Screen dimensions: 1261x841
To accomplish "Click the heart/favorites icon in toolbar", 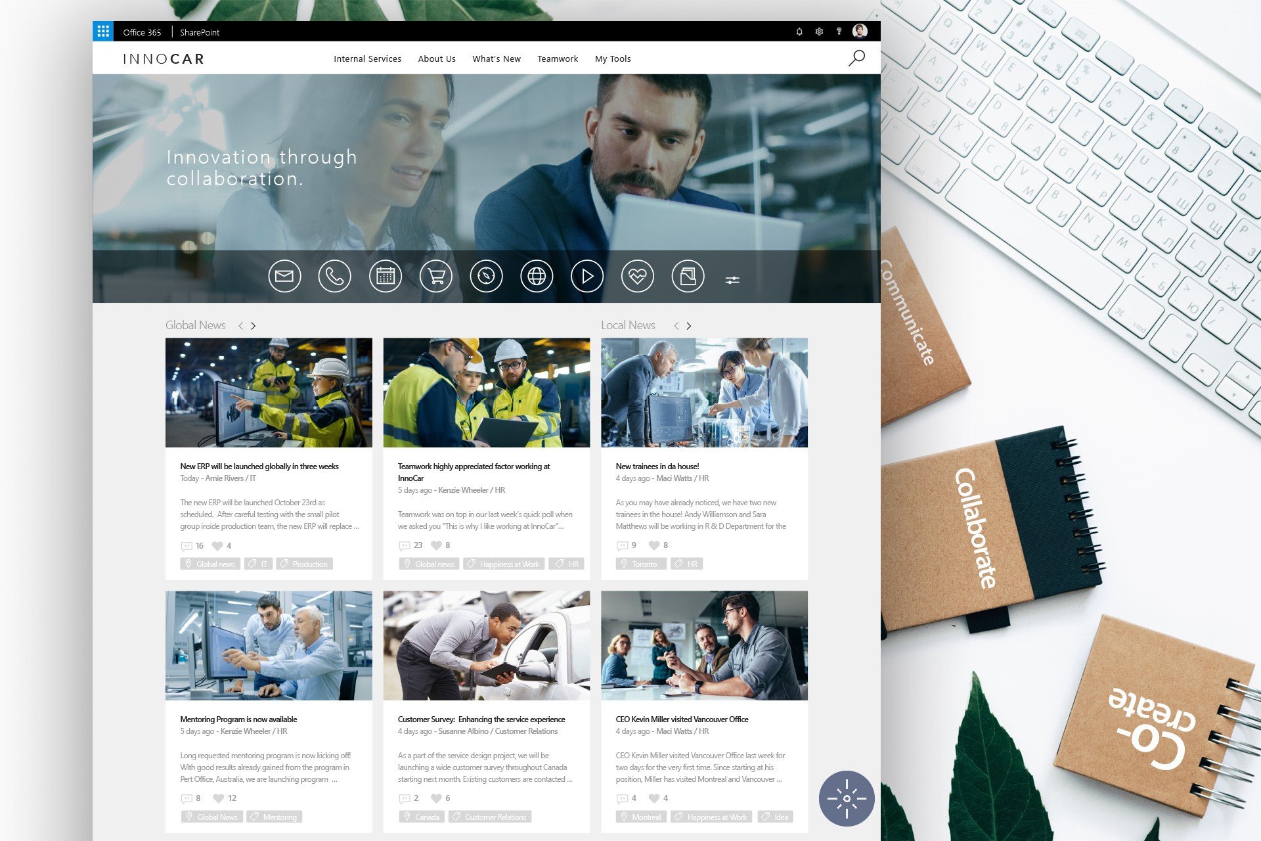I will point(636,276).
